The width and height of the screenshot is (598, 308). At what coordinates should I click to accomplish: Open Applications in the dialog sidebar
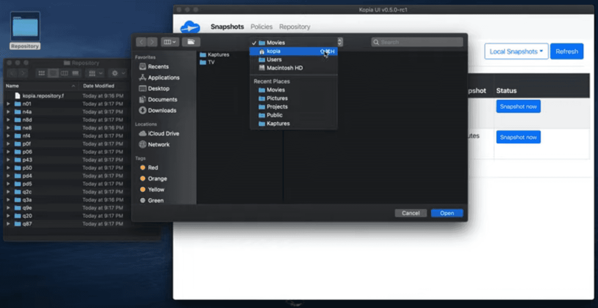(159, 78)
